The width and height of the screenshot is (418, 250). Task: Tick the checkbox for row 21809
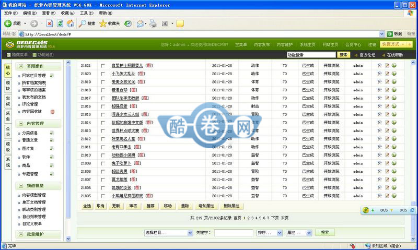(103, 163)
